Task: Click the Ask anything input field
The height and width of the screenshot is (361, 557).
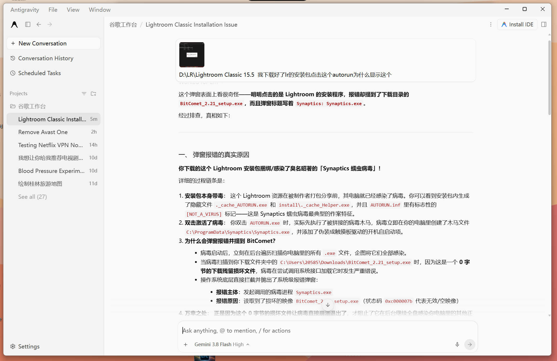Action: click(328, 330)
